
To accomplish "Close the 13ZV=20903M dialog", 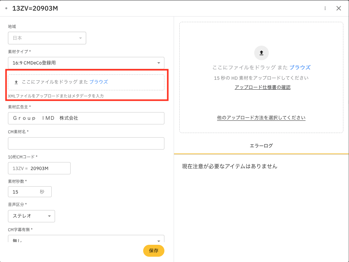I will (338, 8).
